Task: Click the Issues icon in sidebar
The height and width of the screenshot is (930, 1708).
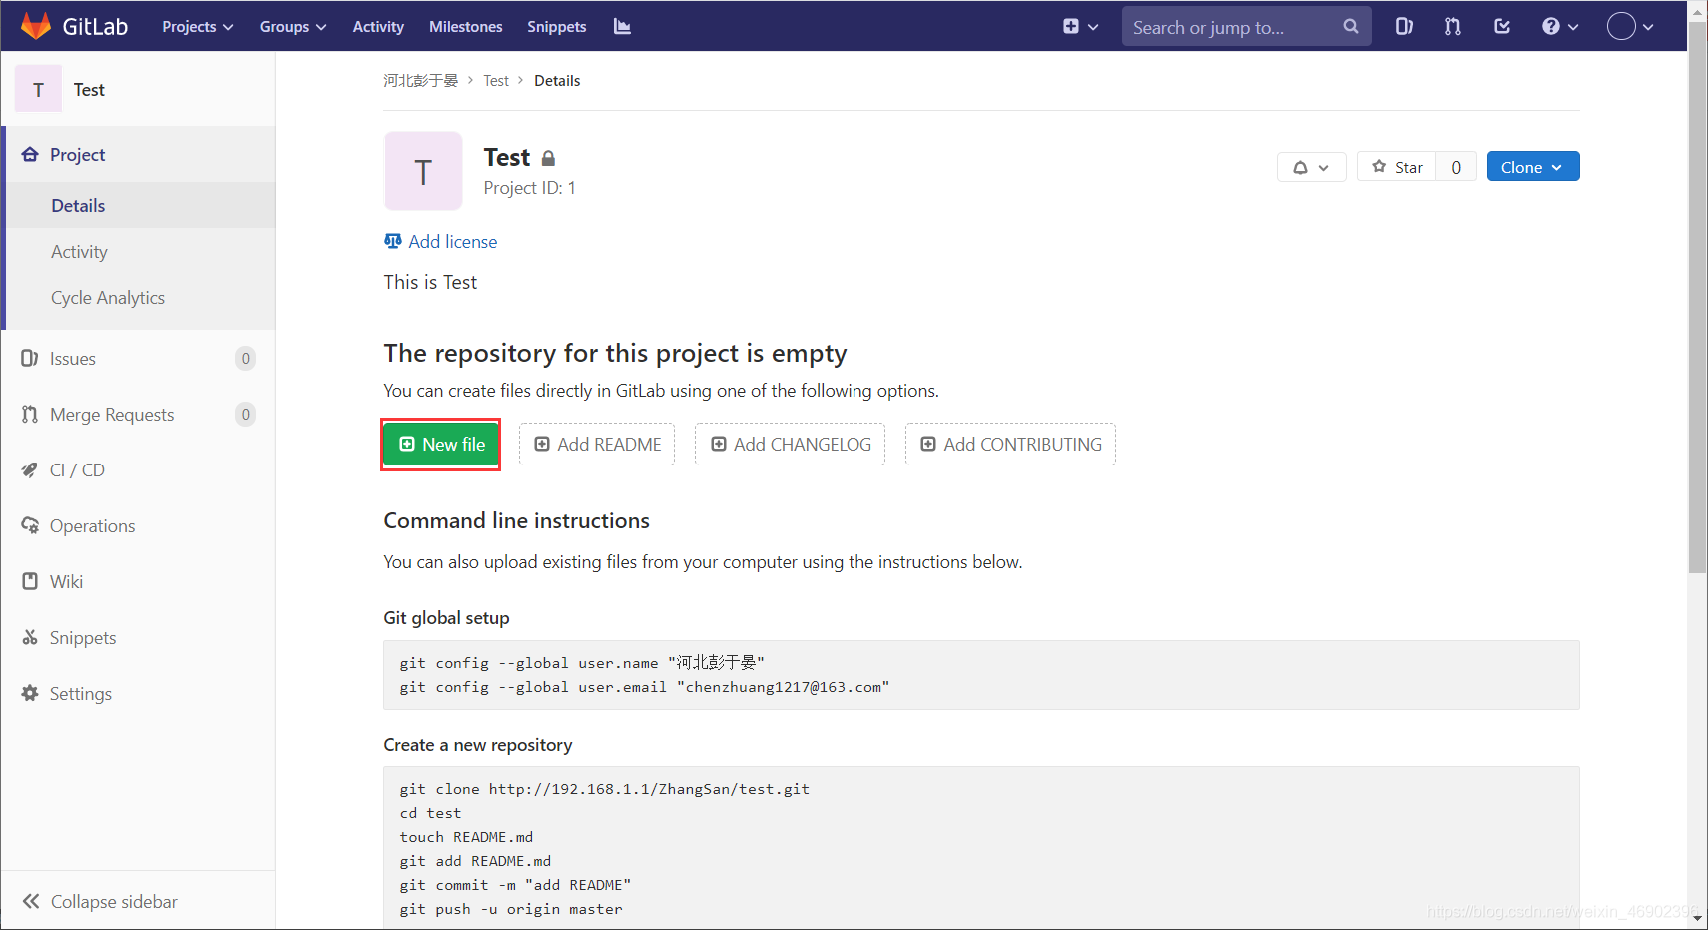Action: click(x=30, y=359)
